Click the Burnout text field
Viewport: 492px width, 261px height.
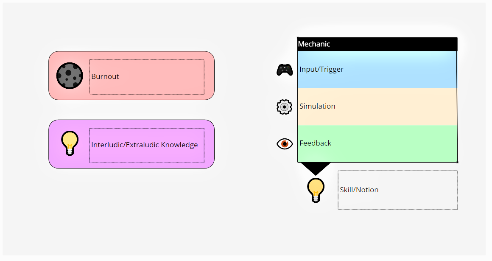pos(147,77)
